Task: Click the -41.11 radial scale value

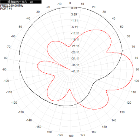Action: click(75, 71)
